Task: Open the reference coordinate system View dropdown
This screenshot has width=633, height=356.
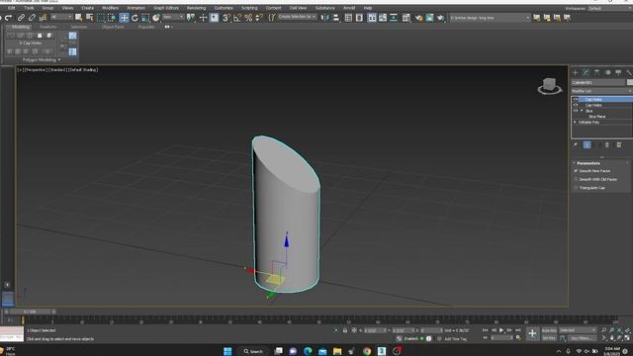Action: 173,18
